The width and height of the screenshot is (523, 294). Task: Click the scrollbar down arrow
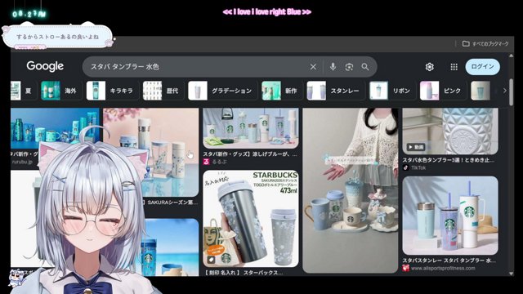pyautogui.click(x=511, y=274)
